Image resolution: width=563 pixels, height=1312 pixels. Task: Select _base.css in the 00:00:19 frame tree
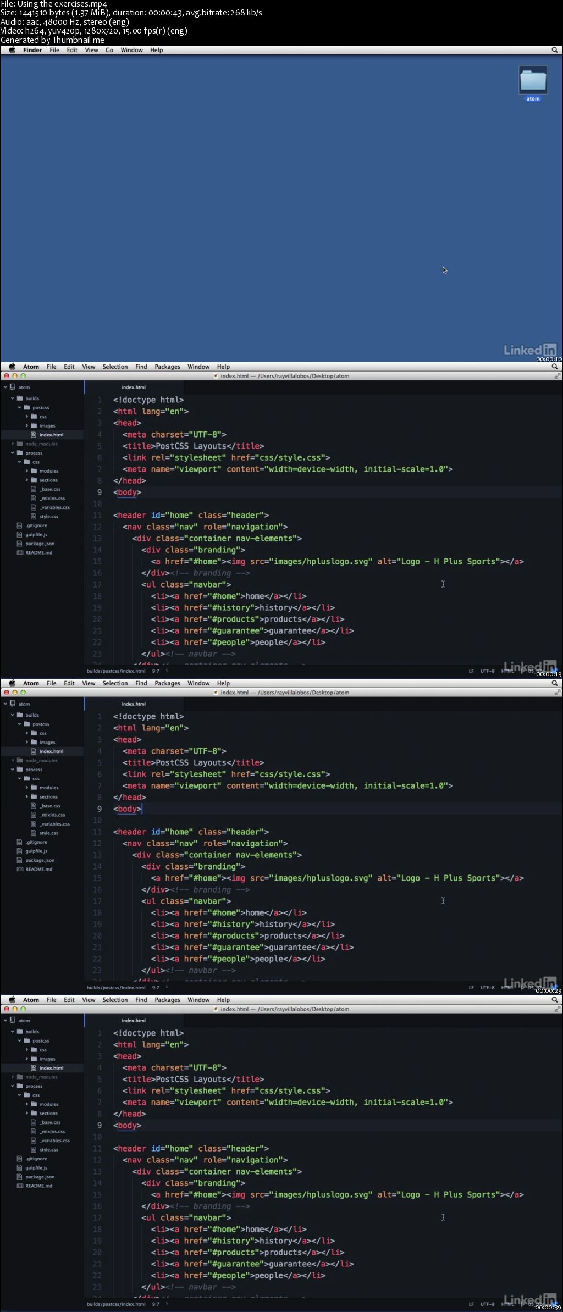click(x=50, y=489)
